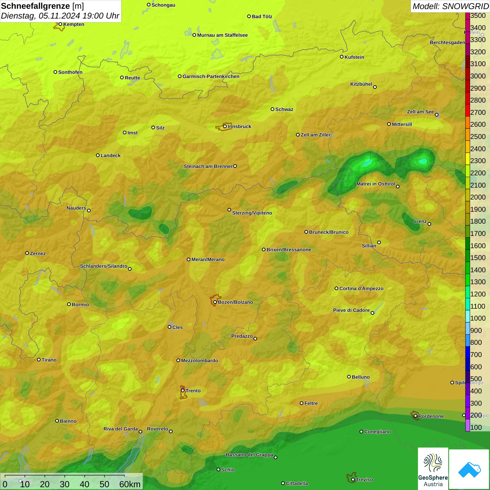The image size is (490, 490).
Task: Click the 3500 color swatch in legend
Action: [x=468, y=16]
